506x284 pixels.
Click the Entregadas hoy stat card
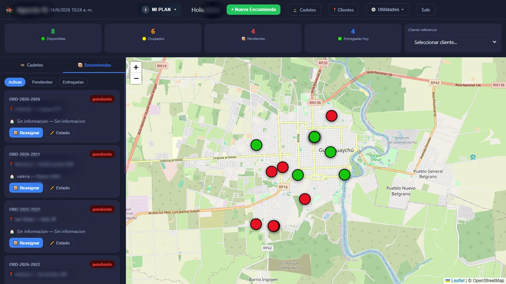[353, 38]
